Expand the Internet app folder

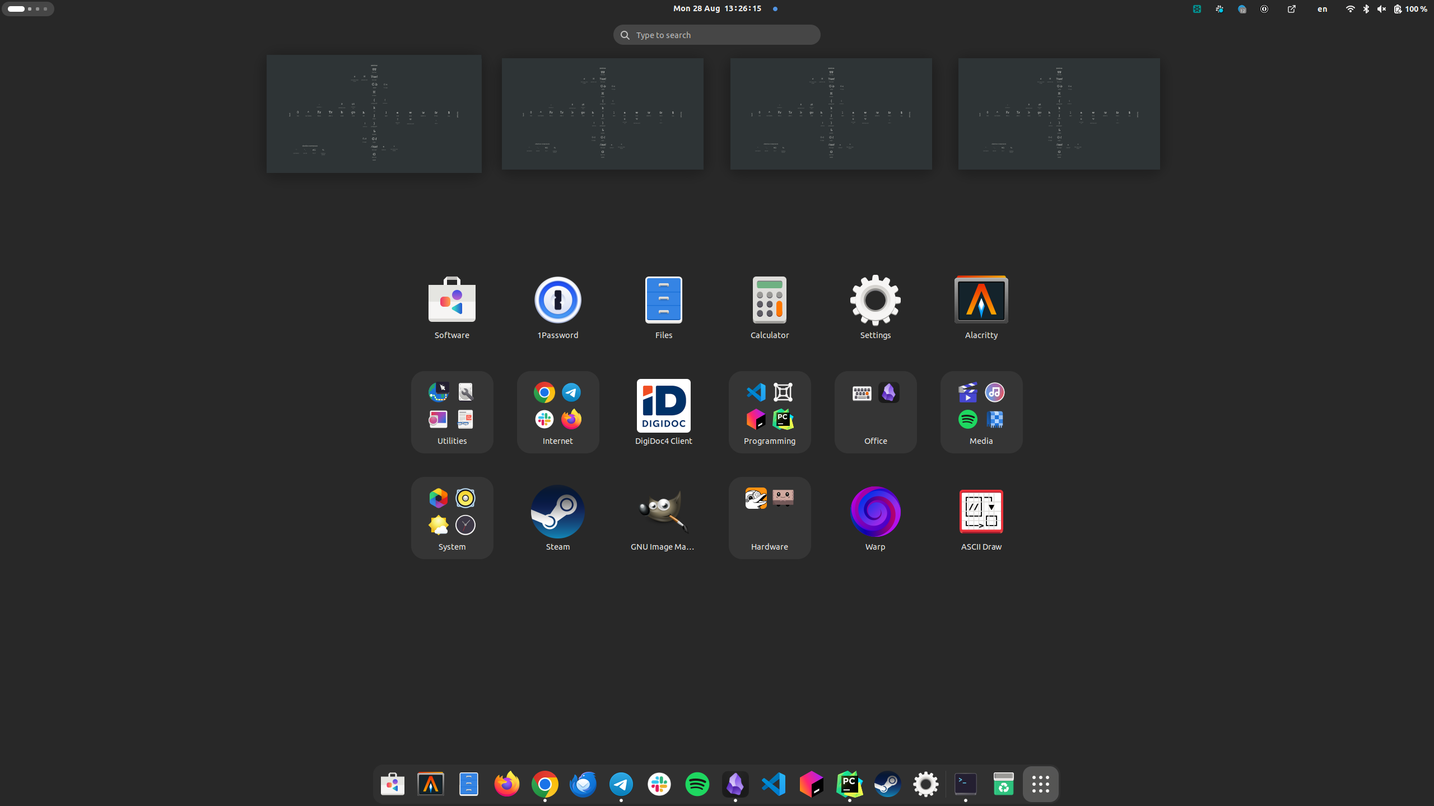point(558,412)
